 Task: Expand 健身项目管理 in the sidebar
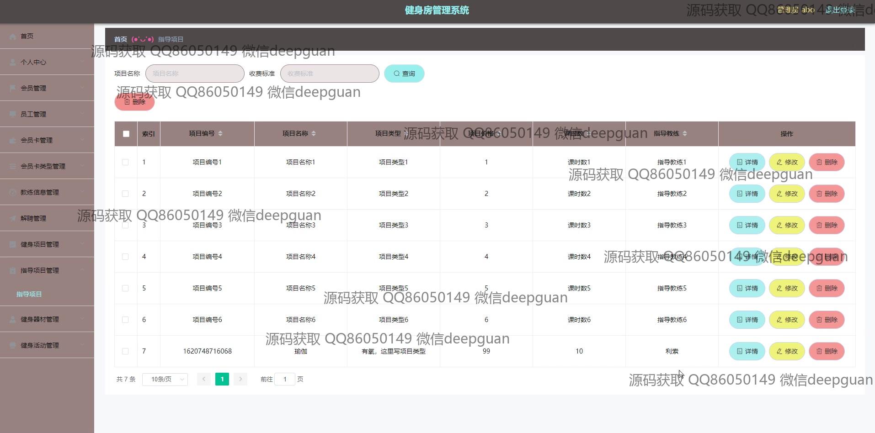click(47, 244)
